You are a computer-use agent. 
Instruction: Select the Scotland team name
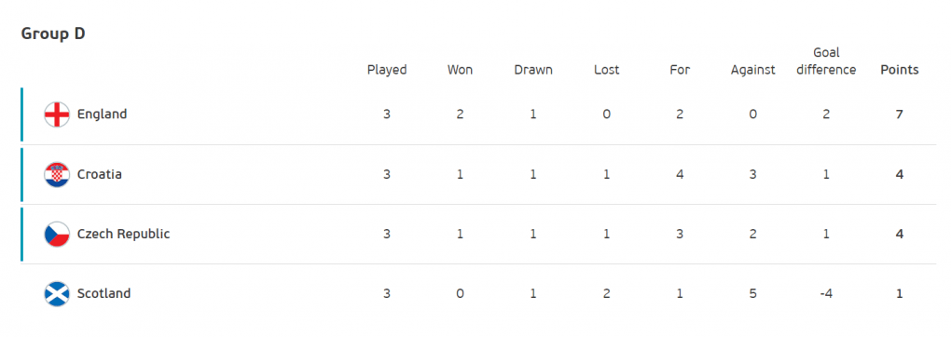103,293
